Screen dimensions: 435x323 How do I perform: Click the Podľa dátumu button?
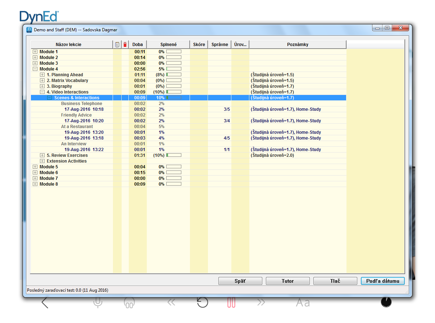click(x=382, y=281)
